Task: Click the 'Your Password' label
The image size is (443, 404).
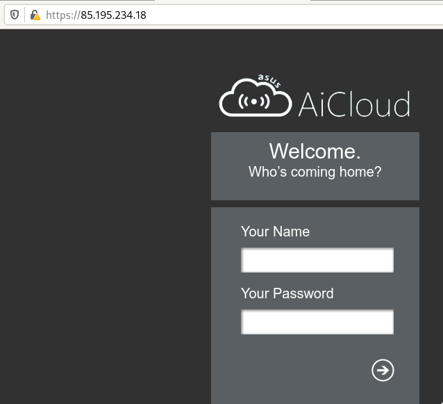Action: click(287, 293)
